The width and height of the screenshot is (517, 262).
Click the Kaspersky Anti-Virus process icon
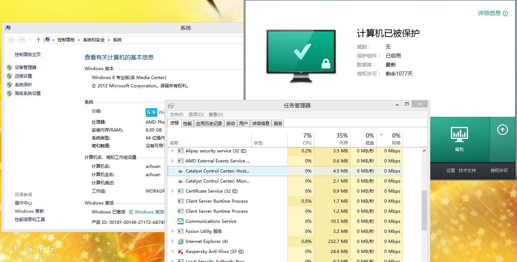(181, 252)
